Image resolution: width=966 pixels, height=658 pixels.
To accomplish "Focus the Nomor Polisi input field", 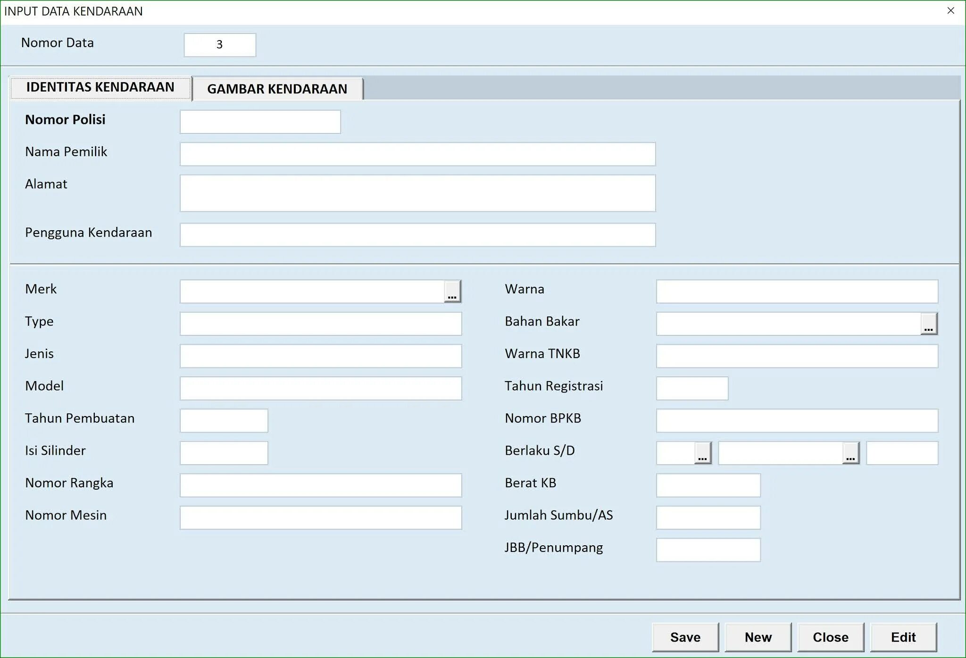I will (x=260, y=122).
